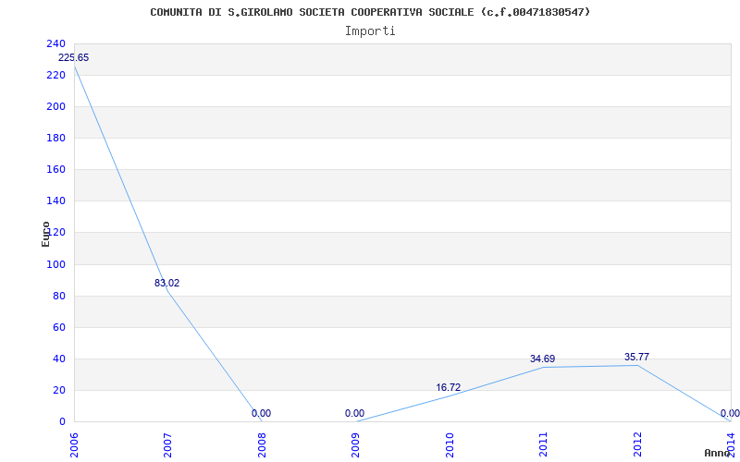Click the 100 y-axis tick label
The width and height of the screenshot is (740, 462).
(x=55, y=264)
